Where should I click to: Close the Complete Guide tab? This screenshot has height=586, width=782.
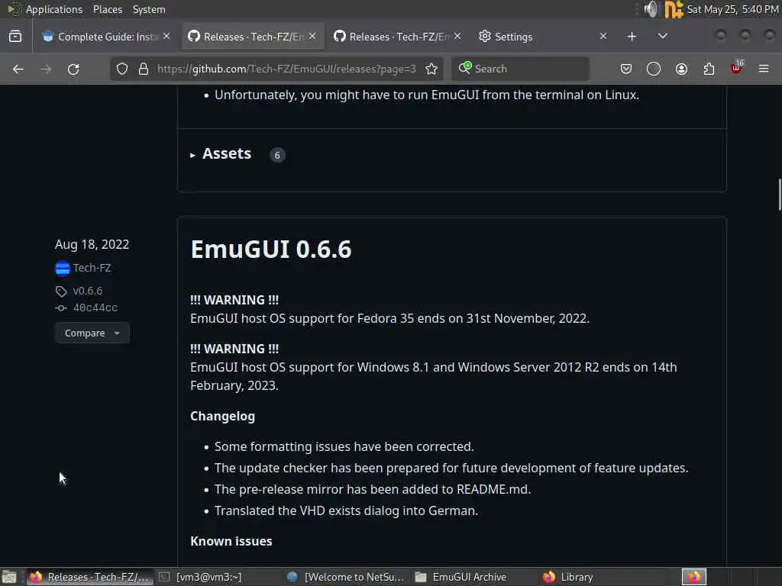click(166, 37)
